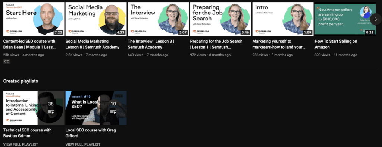The image size is (382, 147).
Task: Play The Interview video thumbnail
Action: pos(158,19)
